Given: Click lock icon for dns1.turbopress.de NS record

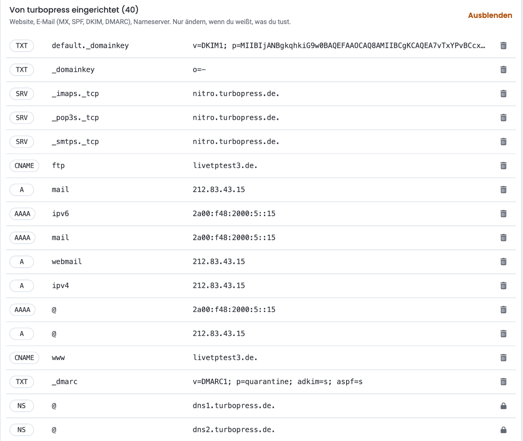Looking at the screenshot, I should (x=503, y=406).
